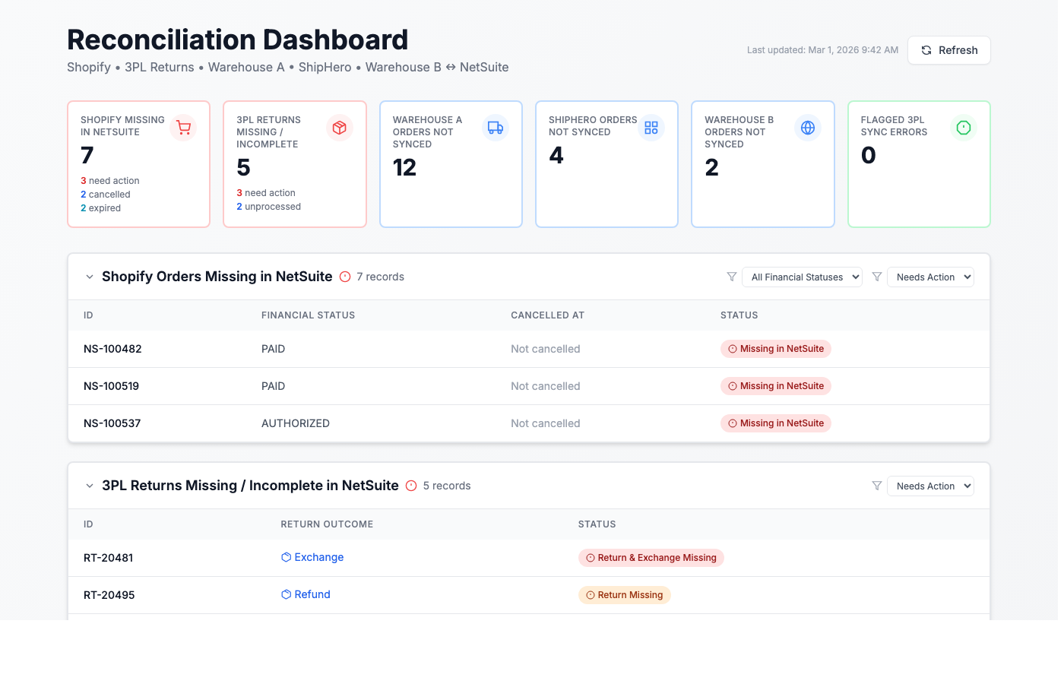The image size is (1064, 684).
Task: Select the Return Missing status badge for RT-20495
Action: [x=624, y=595]
